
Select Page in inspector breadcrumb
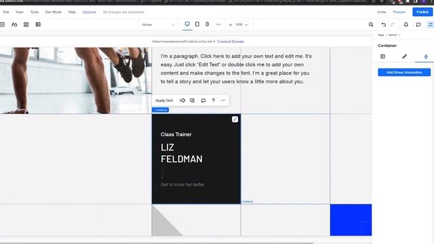point(381,35)
